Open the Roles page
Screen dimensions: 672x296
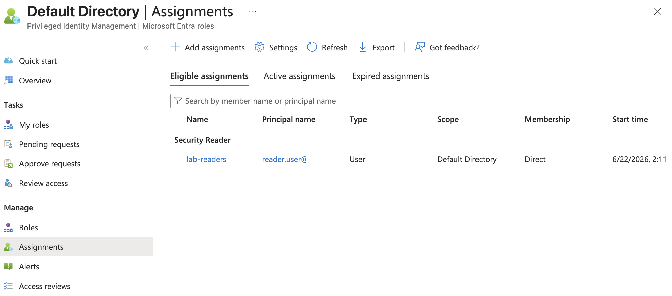point(29,227)
